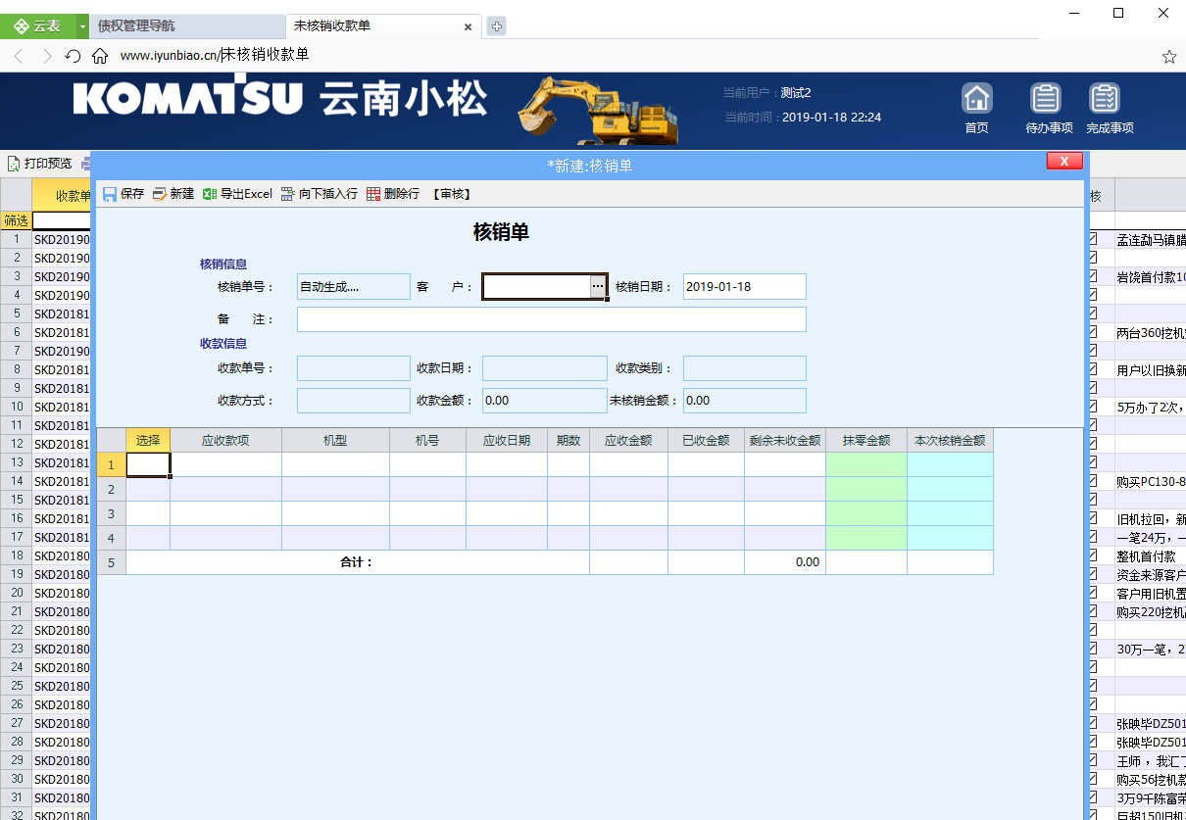Open 打印预览 print preview
The width and height of the screenshot is (1186, 820).
click(x=40, y=164)
